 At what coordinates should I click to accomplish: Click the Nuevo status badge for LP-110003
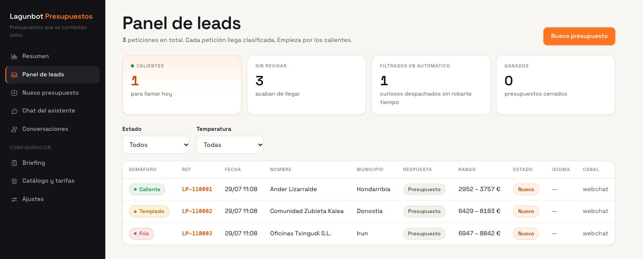[x=526, y=234]
